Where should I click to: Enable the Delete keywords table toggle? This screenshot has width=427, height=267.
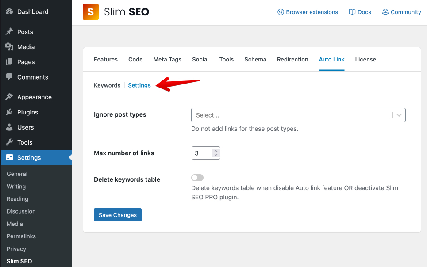197,178
